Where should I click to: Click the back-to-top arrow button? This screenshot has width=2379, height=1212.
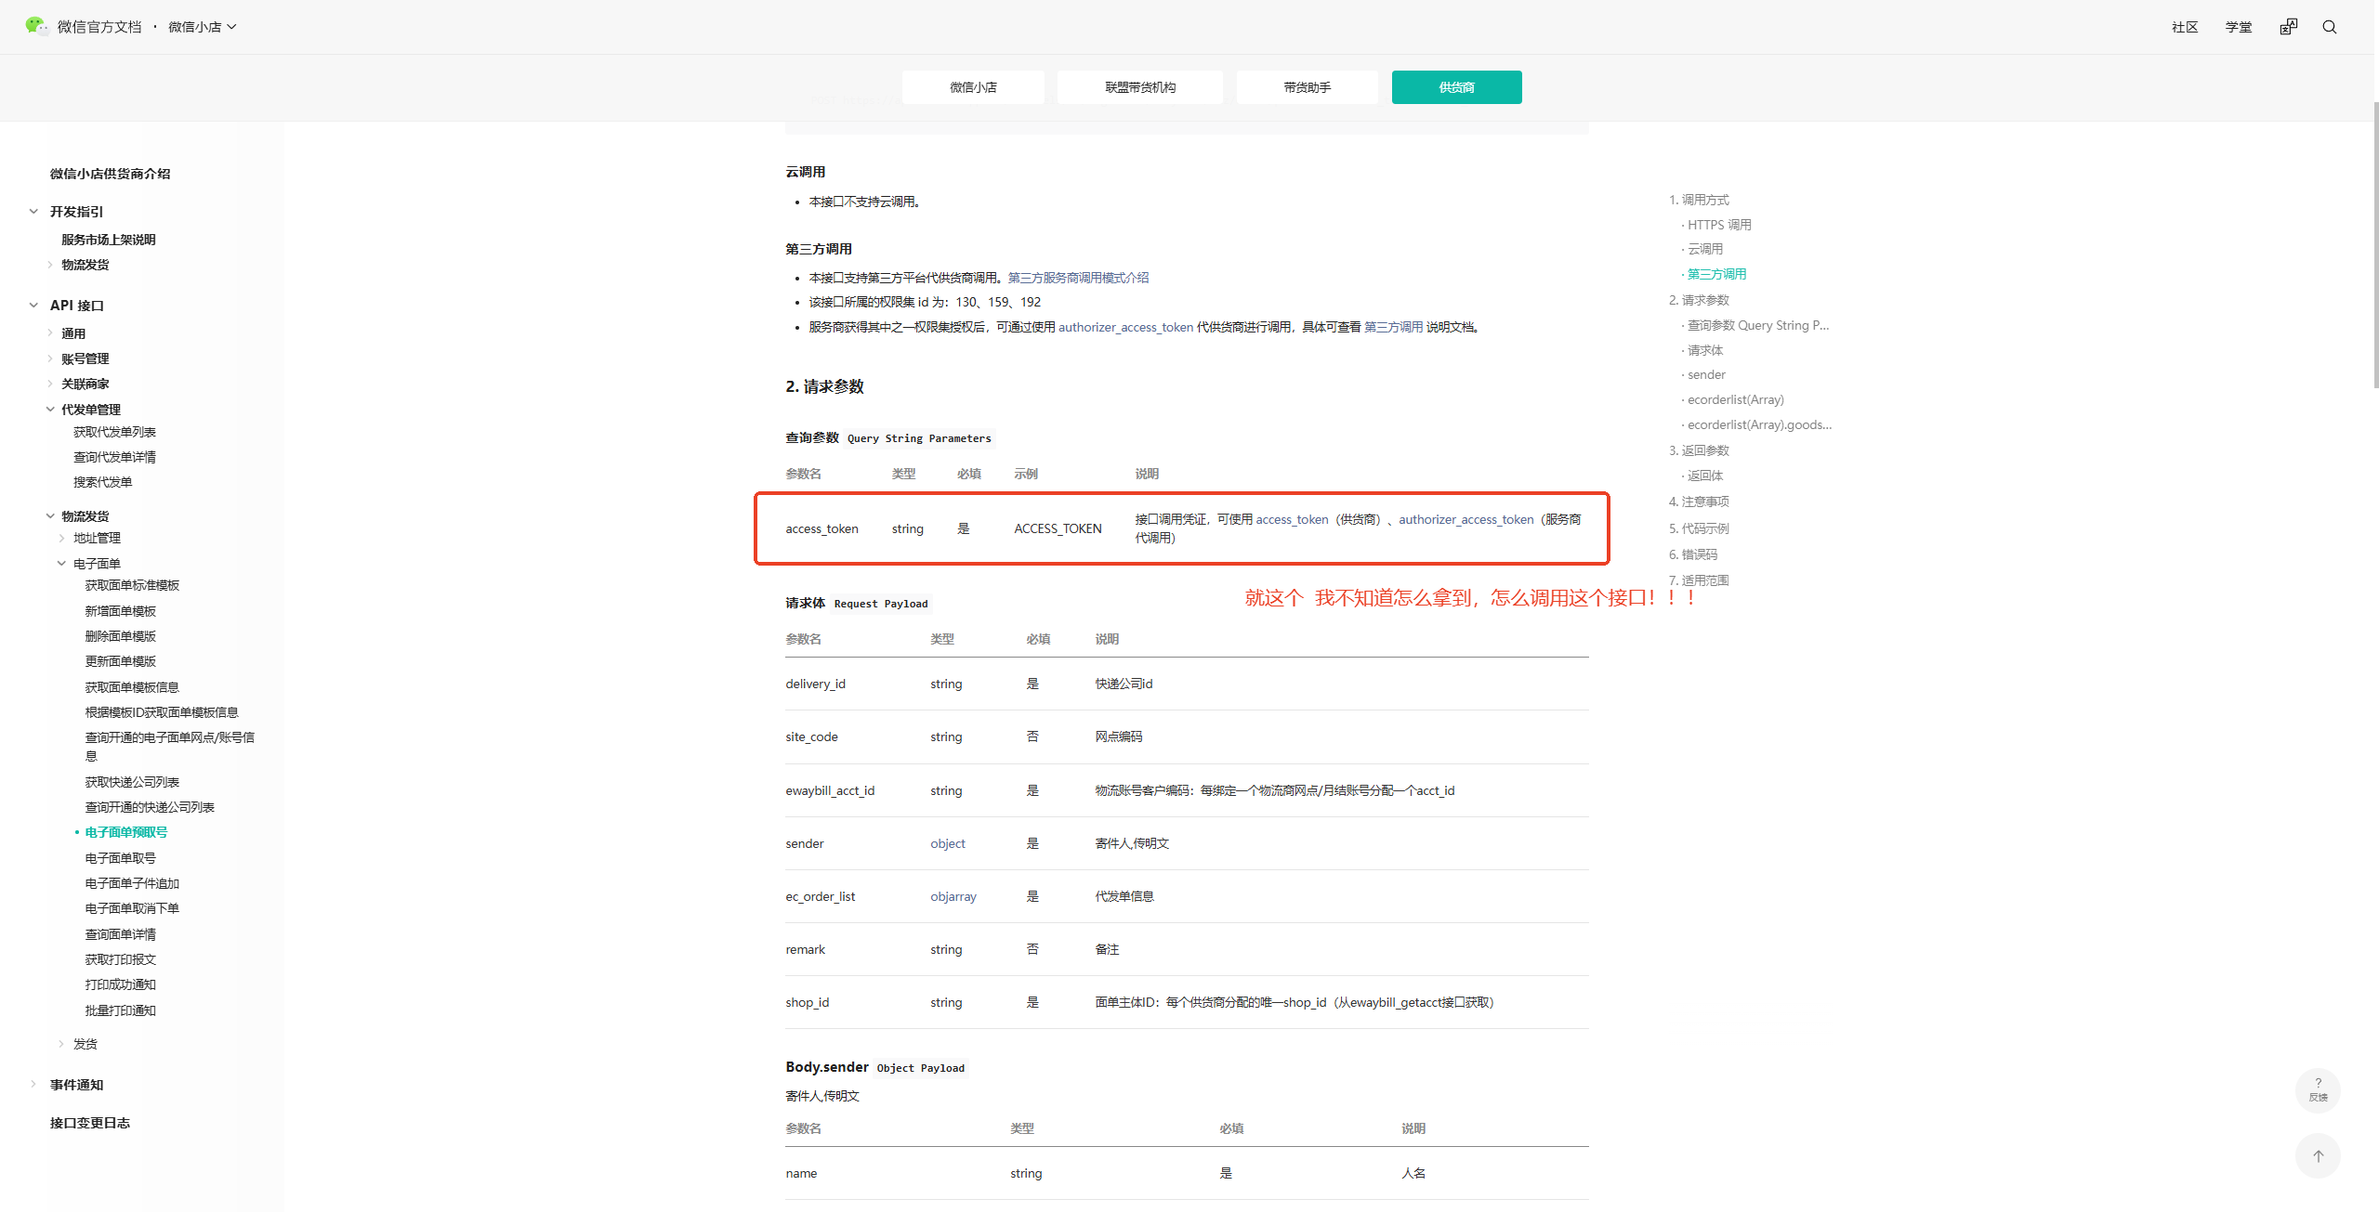2318,1156
